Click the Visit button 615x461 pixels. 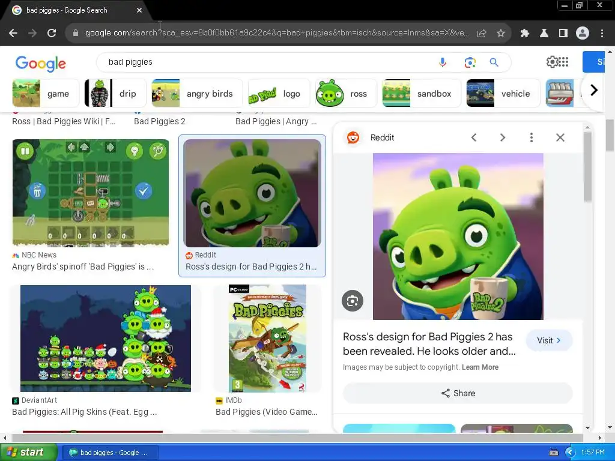549,340
